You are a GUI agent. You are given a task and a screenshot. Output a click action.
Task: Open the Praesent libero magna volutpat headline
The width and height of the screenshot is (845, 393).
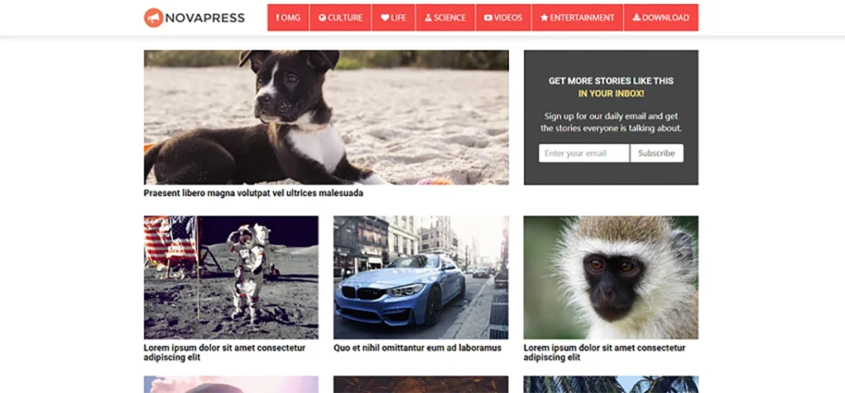pos(253,193)
